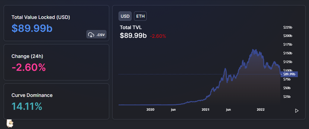The height and width of the screenshot is (129, 309).
Task: Select the 2021 label on time axis
Action: 205,110
